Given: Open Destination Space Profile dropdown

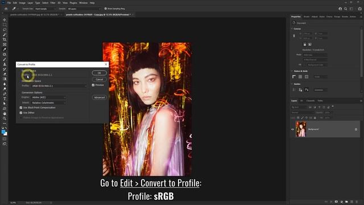Looking at the screenshot, I should coord(59,86).
